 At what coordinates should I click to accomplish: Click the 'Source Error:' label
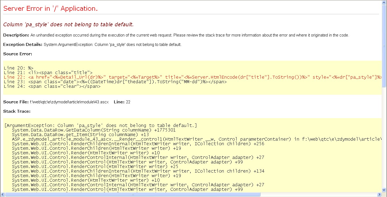click(17, 54)
